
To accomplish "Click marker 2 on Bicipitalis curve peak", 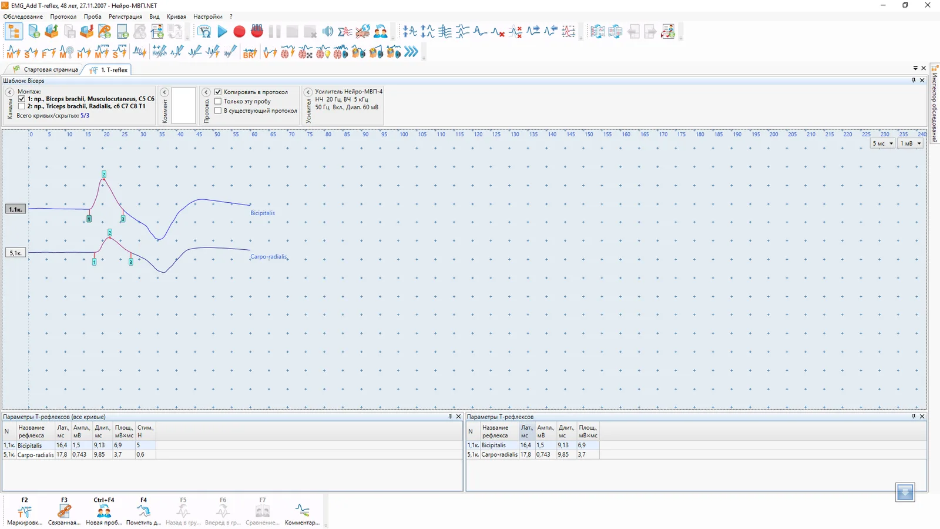I will [104, 175].
